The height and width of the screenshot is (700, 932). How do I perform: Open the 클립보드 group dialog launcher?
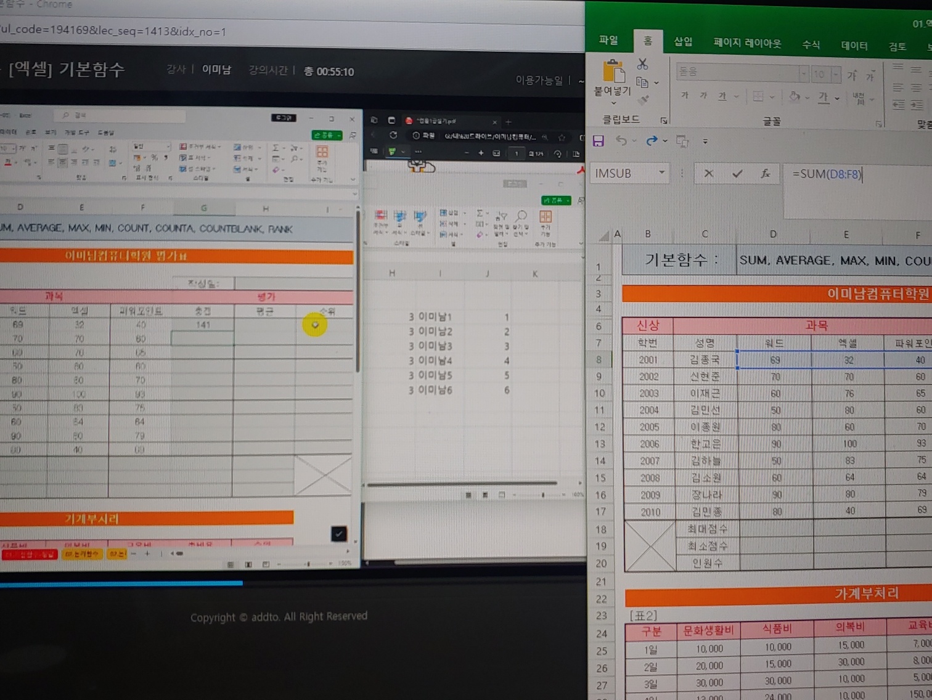664,120
